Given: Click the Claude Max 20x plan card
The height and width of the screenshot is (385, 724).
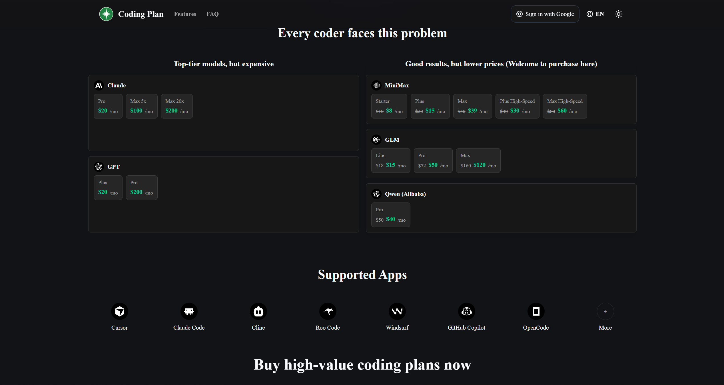Looking at the screenshot, I should point(177,106).
